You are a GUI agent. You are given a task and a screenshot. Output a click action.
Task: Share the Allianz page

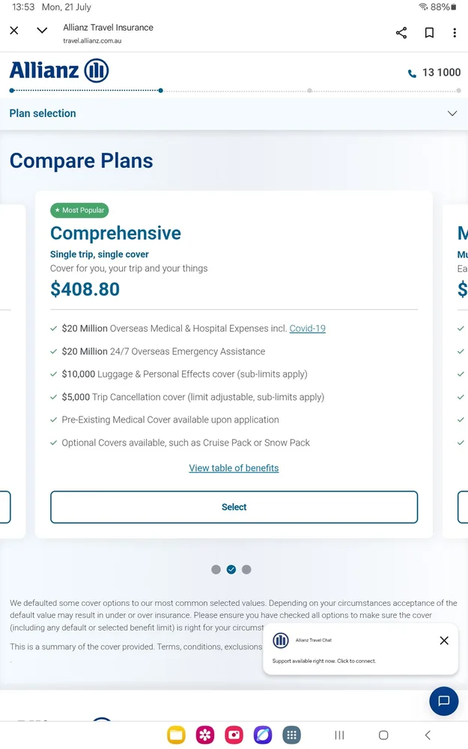click(401, 33)
